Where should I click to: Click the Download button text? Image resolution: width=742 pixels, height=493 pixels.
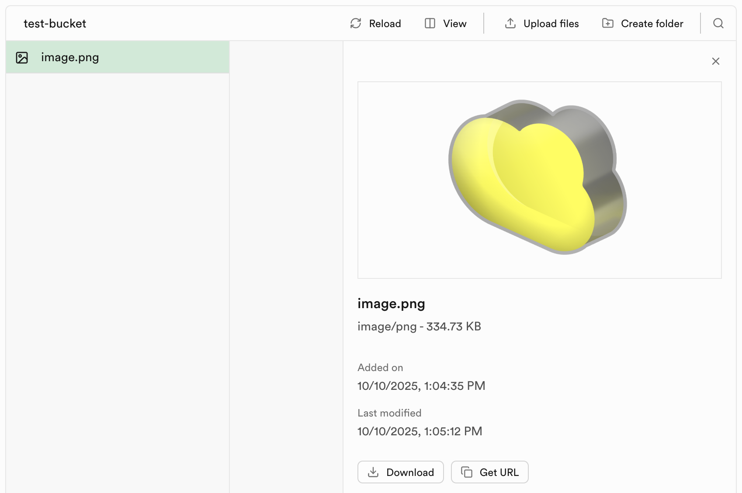pos(410,472)
